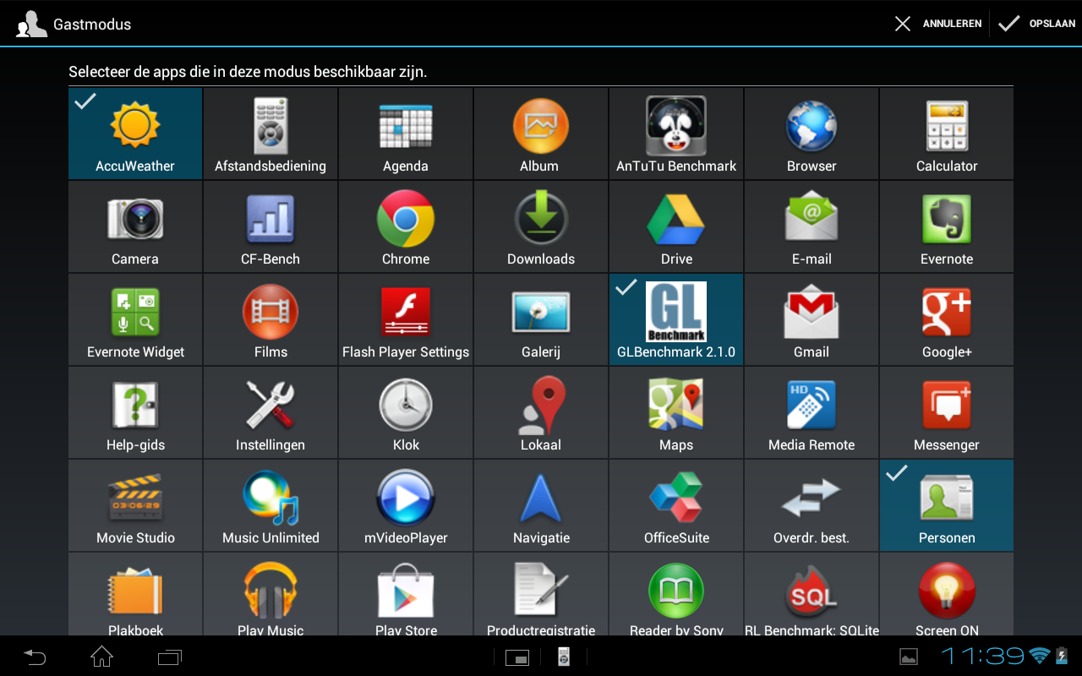Select the Instellingen settings app
This screenshot has width=1082, height=676.
tap(270, 412)
